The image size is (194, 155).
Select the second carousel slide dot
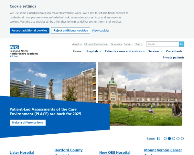click(169, 139)
